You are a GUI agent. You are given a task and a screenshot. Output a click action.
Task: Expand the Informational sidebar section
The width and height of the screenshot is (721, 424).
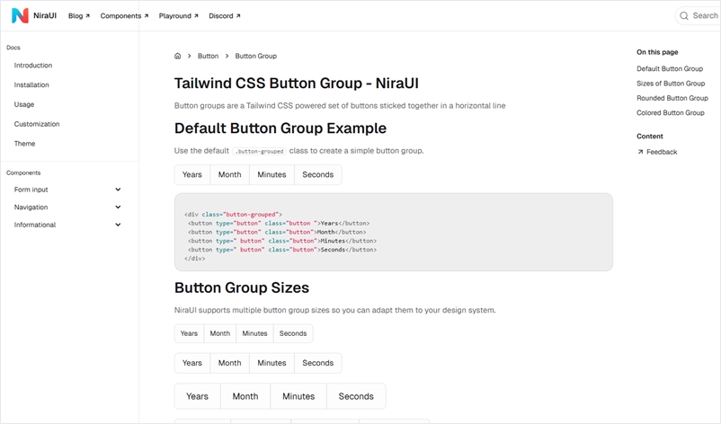[x=118, y=225]
